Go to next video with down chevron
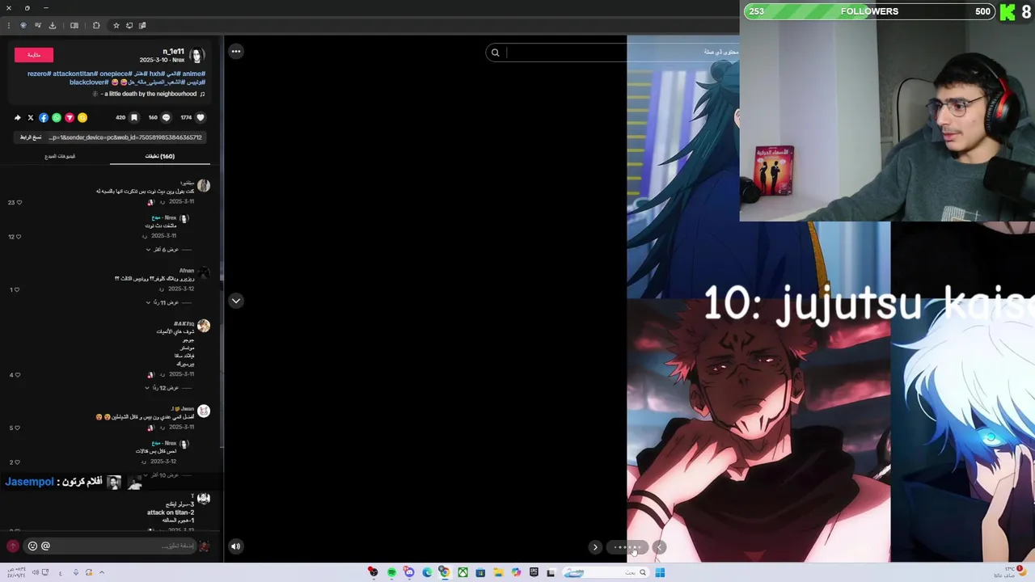This screenshot has height=582, width=1035. (x=235, y=301)
